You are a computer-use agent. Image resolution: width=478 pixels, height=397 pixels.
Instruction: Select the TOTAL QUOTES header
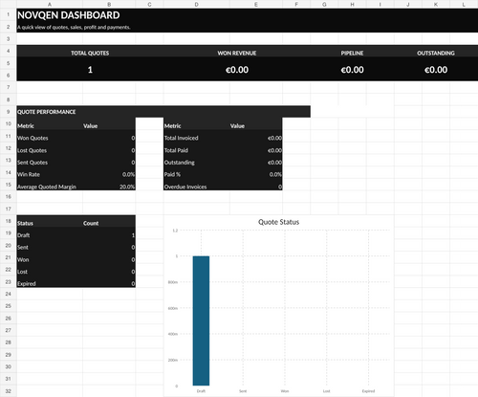(x=90, y=53)
